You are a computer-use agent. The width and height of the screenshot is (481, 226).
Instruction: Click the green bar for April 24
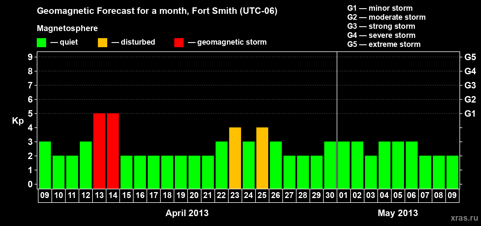249,165
